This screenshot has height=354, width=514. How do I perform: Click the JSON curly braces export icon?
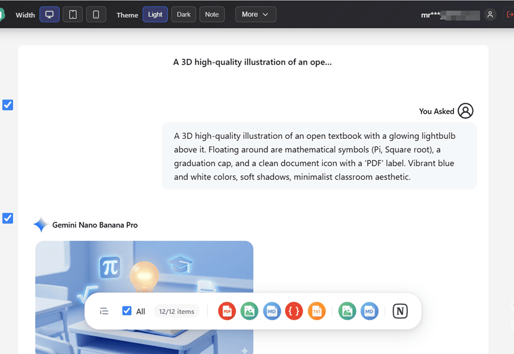(294, 311)
